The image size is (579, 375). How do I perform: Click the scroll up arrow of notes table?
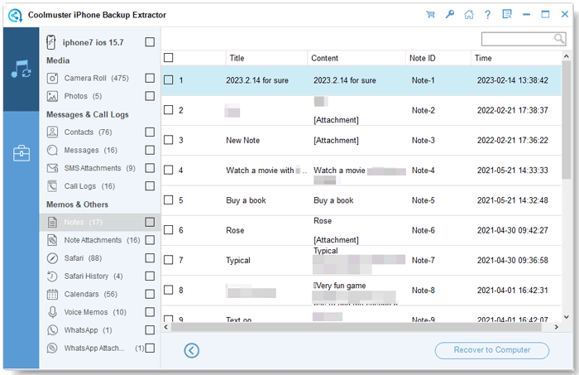[567, 56]
